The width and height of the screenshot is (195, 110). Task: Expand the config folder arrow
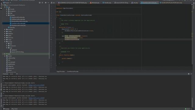[5, 31]
